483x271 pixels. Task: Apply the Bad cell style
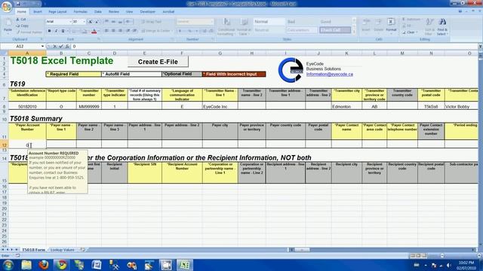click(x=302, y=22)
